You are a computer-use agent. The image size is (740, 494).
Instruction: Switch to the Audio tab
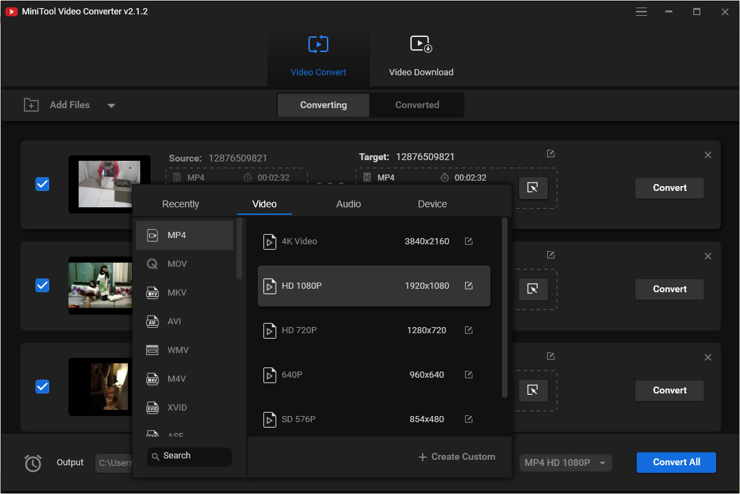(348, 204)
